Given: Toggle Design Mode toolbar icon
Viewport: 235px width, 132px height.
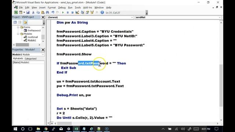Looking at the screenshot, I should tap(77, 12).
